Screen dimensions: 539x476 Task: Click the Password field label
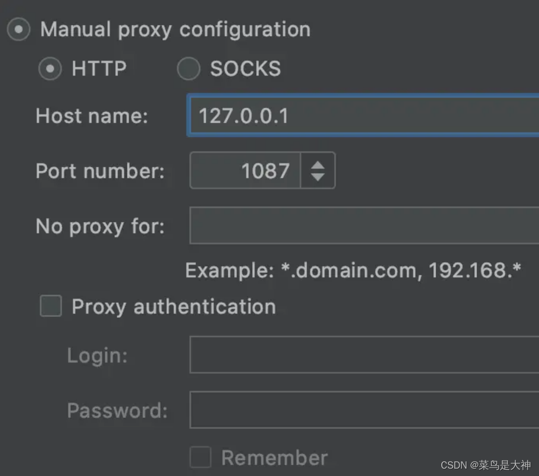pyautogui.click(x=117, y=410)
